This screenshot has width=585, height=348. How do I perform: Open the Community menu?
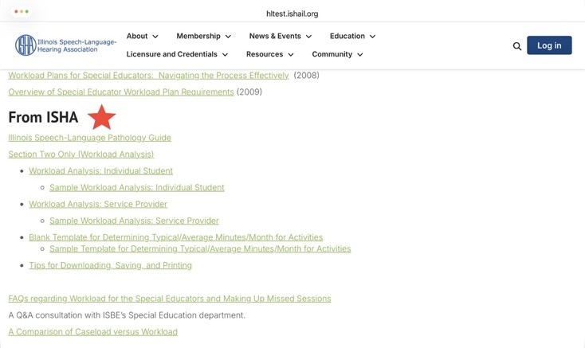[337, 54]
